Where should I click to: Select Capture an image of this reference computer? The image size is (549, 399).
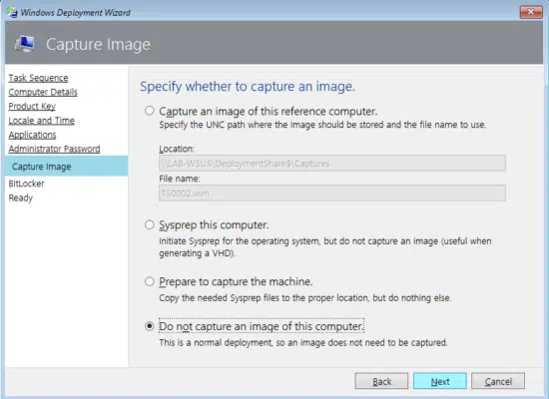coord(150,111)
